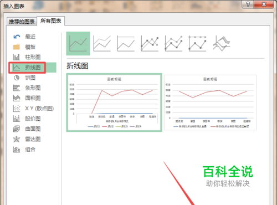The width and height of the screenshot is (277, 205).
Task: Open the dialog help question mark button
Action: click(248, 4)
